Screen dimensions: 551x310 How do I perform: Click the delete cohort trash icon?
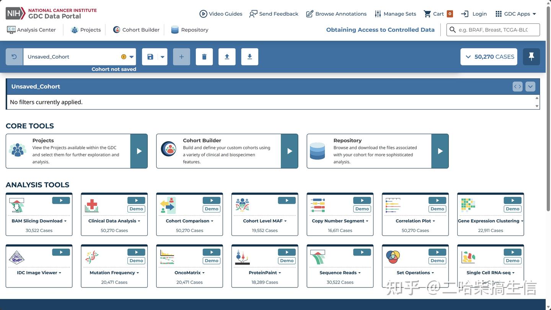pos(204,57)
